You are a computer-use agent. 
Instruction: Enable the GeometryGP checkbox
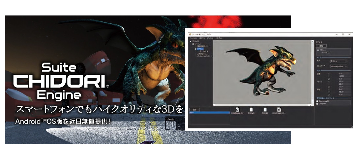point(317,101)
